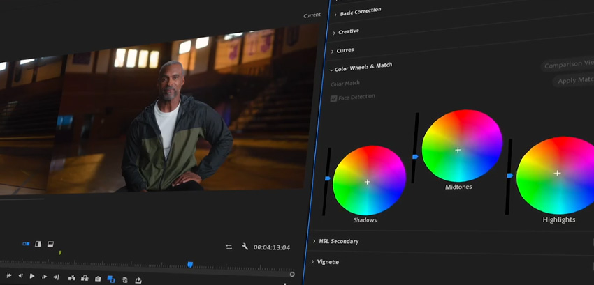Click the Lift icon in transport bar
Screen dimensions: 594x285
(x=71, y=278)
